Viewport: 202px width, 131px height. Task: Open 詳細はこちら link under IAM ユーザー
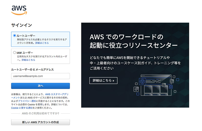pos(28,60)
